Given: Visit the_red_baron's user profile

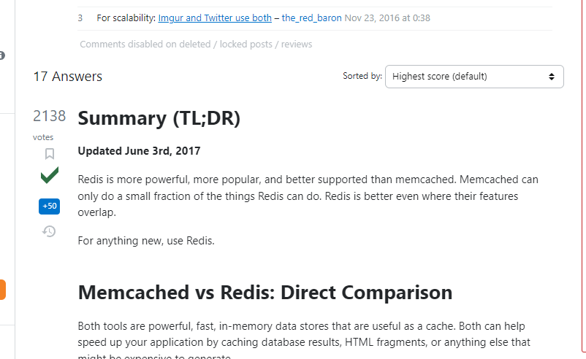Looking at the screenshot, I should [x=311, y=18].
